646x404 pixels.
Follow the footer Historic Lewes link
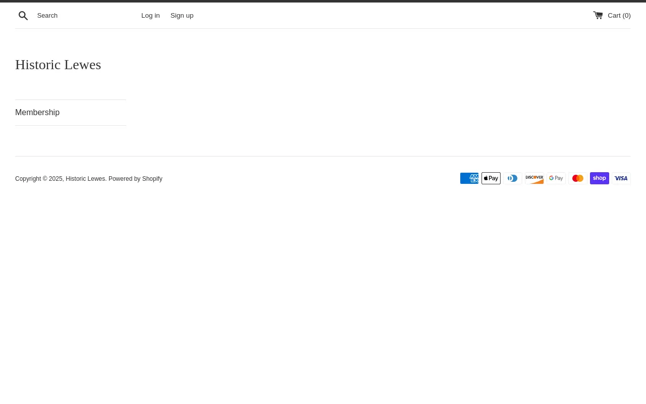(85, 179)
